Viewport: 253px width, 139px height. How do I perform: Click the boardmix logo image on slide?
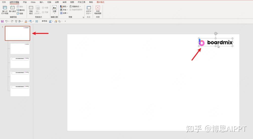[x=216, y=42]
